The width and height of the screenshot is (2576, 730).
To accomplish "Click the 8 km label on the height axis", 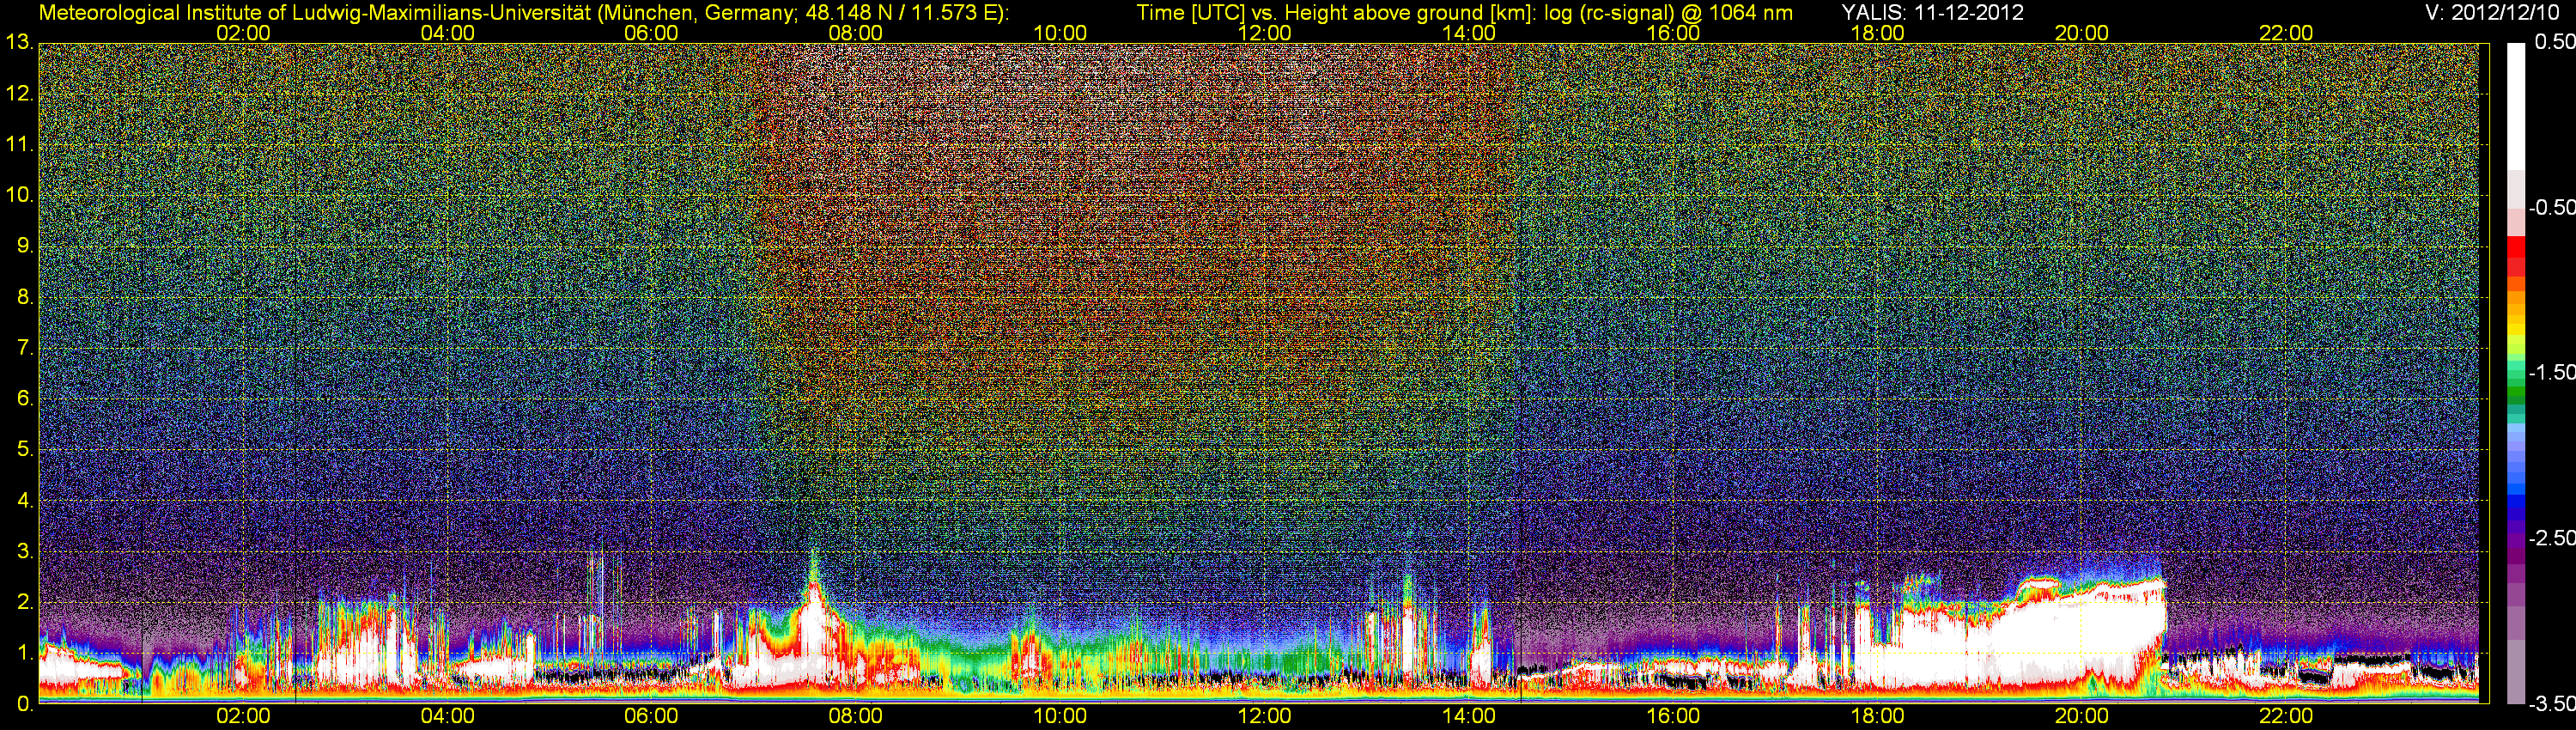I will click(24, 297).
